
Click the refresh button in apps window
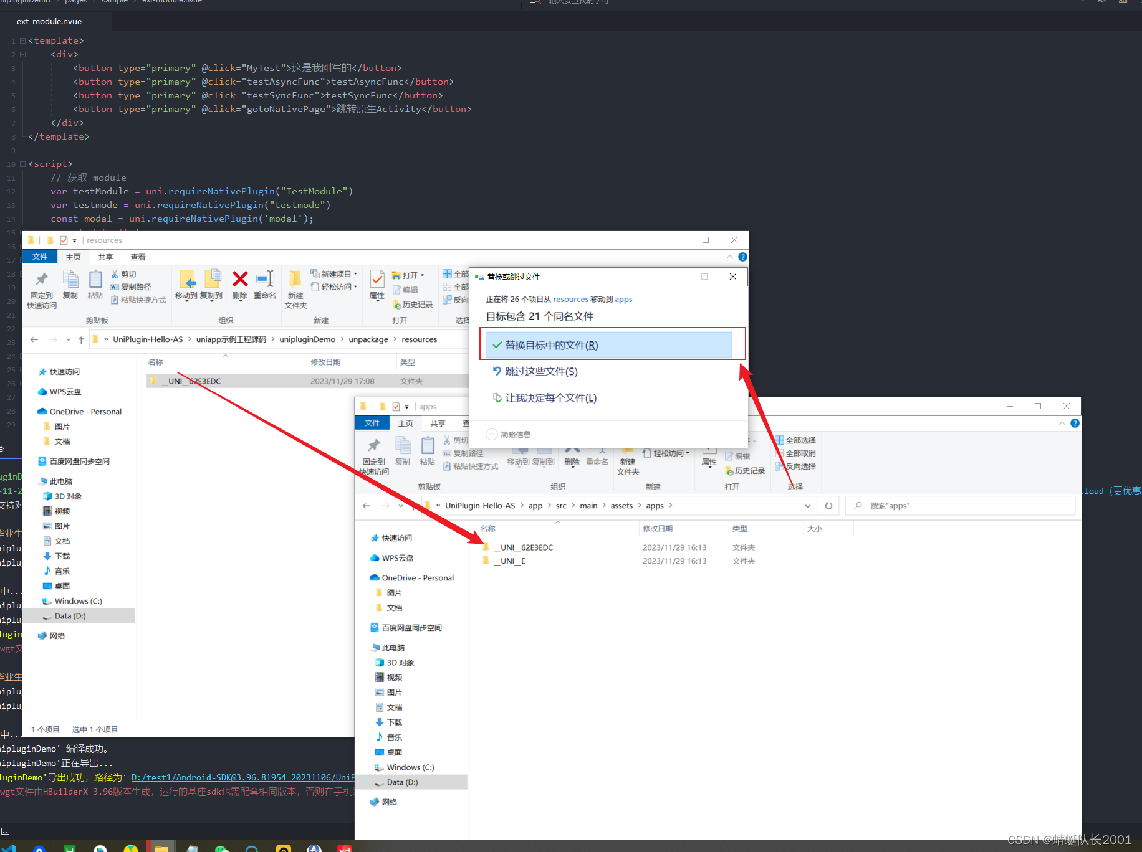828,506
